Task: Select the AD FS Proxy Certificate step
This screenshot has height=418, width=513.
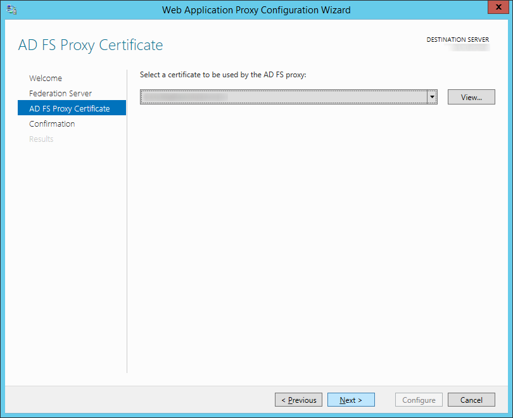Action: (72, 108)
